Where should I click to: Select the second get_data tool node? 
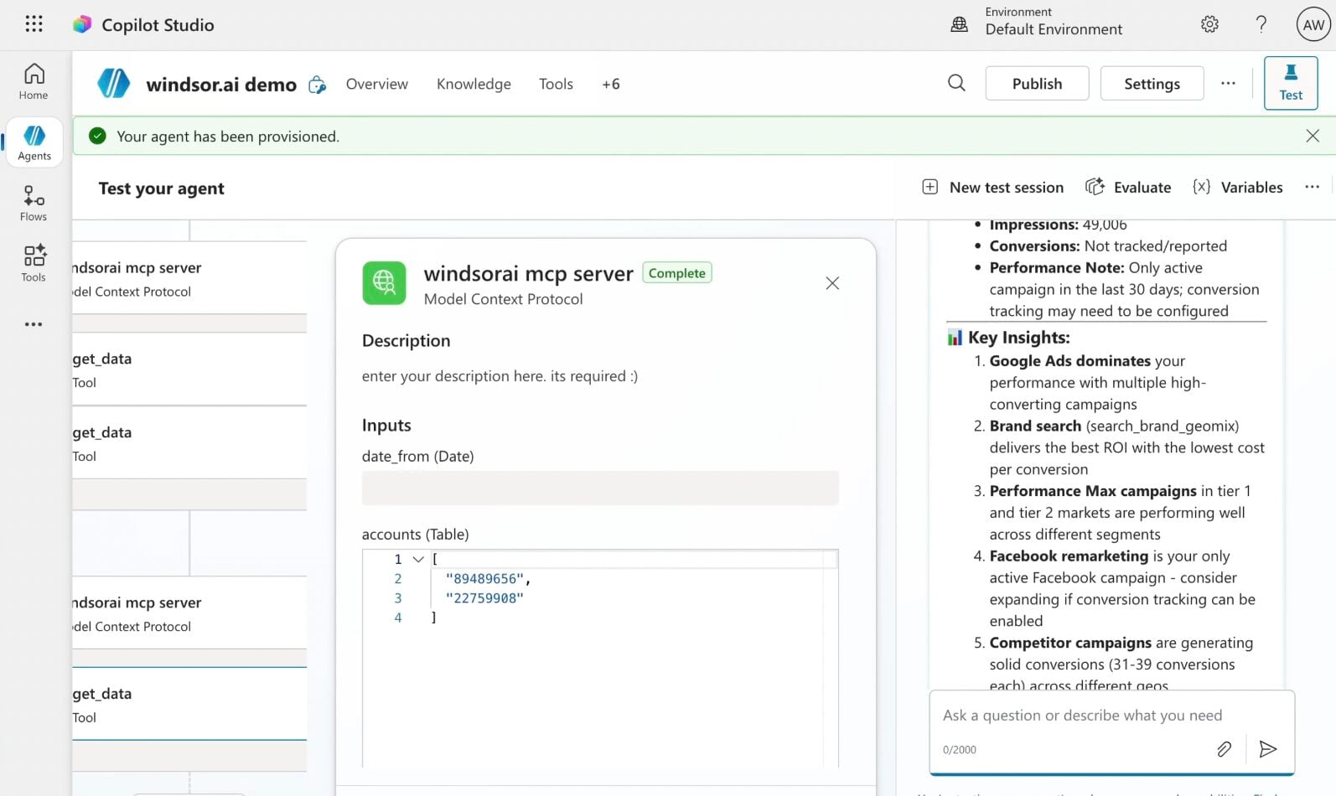click(189, 443)
